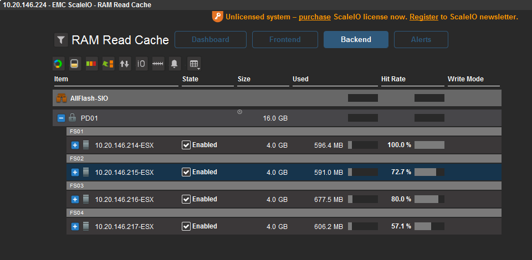The image size is (532, 260).
Task: Select the IO workload view icon
Action: [x=141, y=64]
